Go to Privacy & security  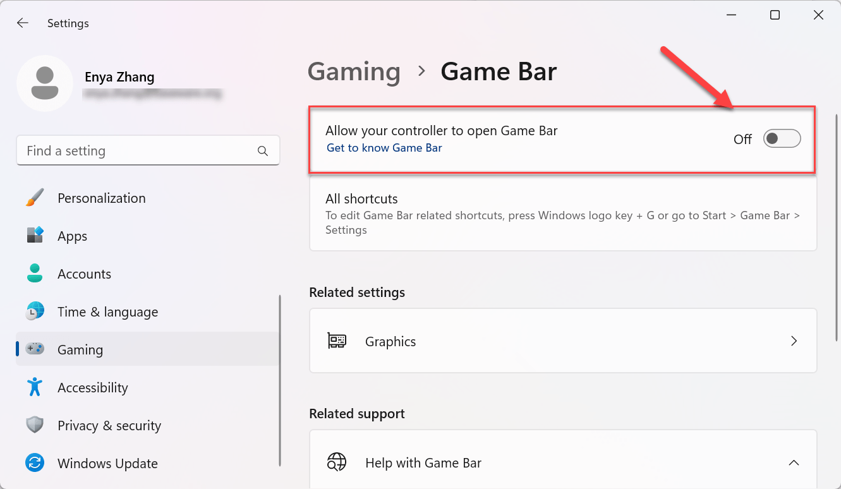[148, 425]
